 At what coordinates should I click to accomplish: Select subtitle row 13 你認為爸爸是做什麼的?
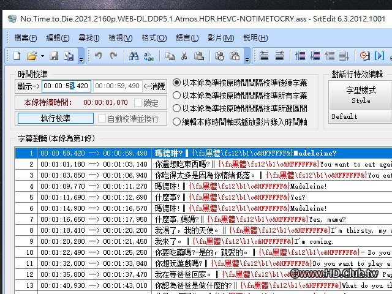pos(203,285)
